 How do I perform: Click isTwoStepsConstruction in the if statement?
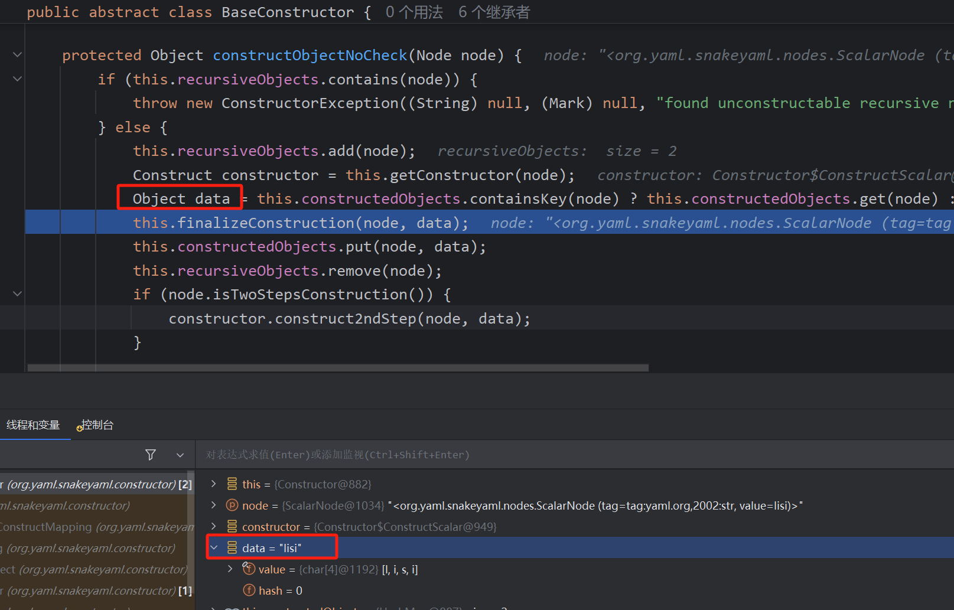point(310,295)
